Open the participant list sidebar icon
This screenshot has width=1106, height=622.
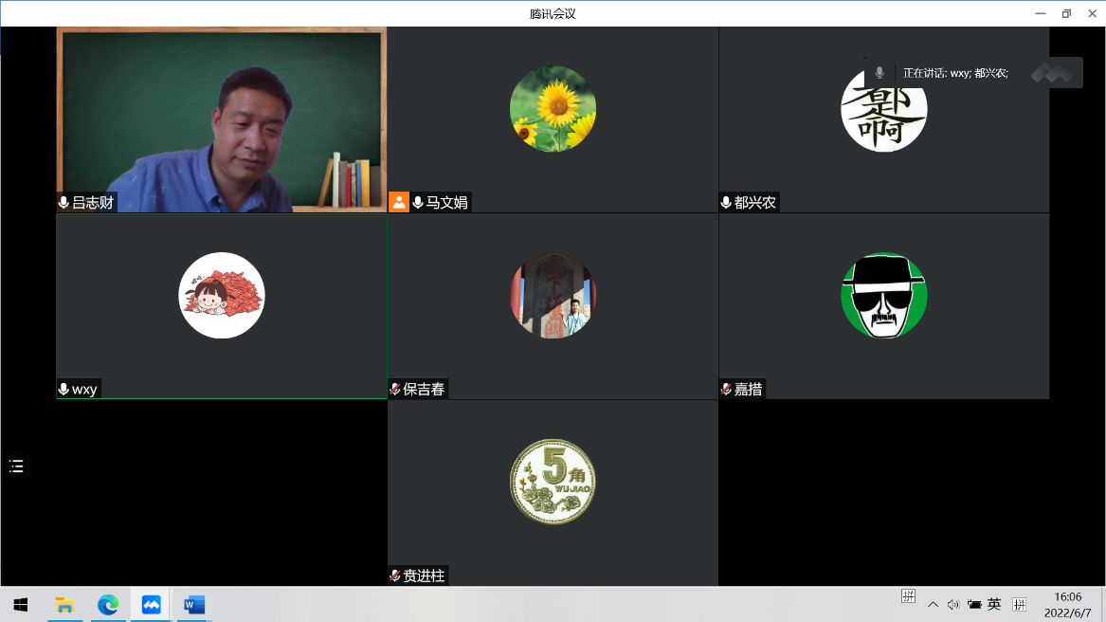pos(16,466)
